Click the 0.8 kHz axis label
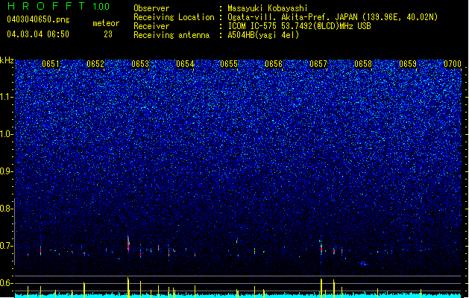This screenshot has height=298, width=469. (x=7, y=209)
